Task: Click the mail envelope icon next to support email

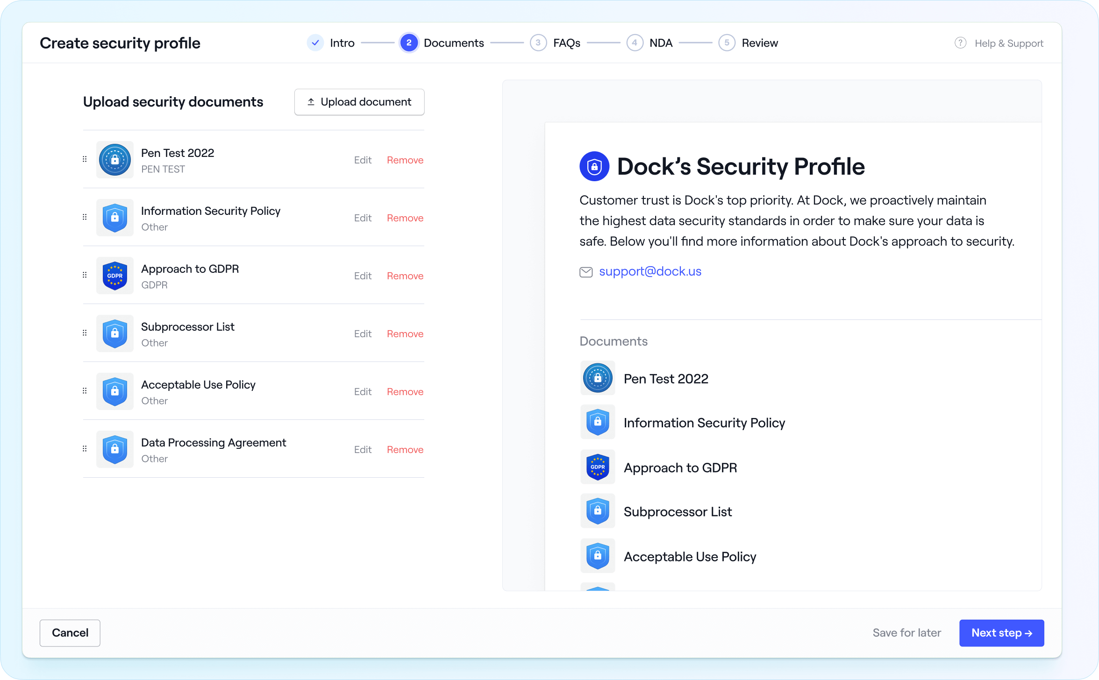Action: pos(586,272)
